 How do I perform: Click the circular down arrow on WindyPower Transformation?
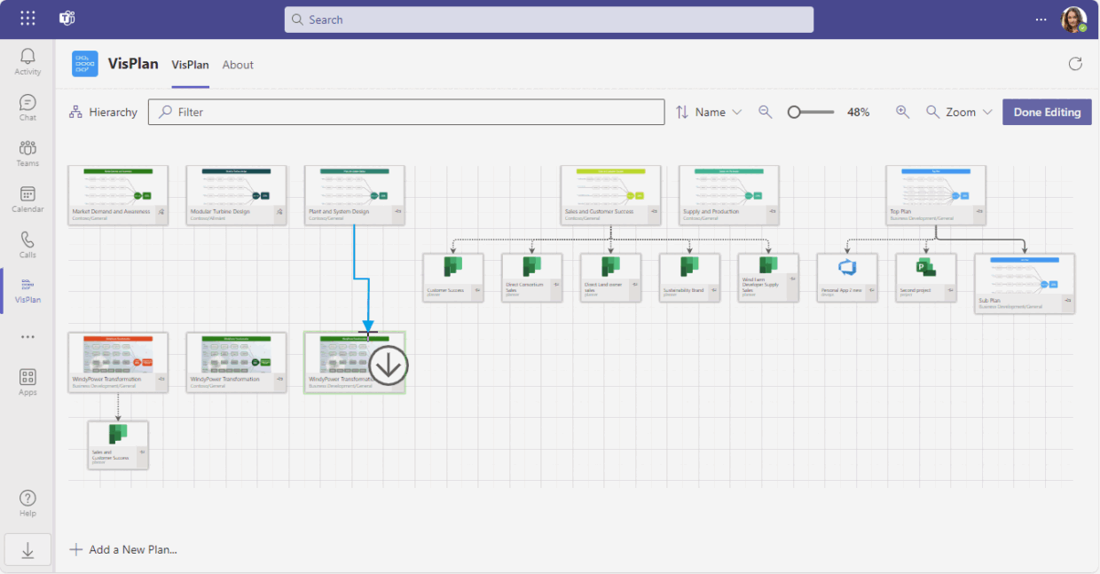coord(388,363)
